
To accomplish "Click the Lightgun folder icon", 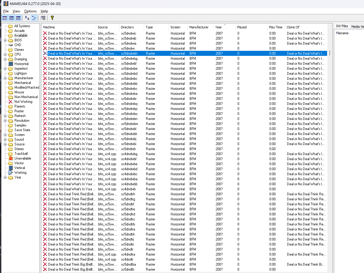I will 10,73.
